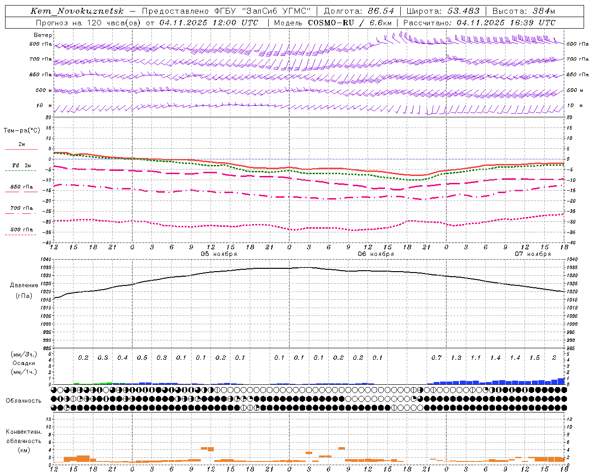Click the 'Td 2м' dew point legend label
The image size is (591, 473).
[x=22, y=165]
